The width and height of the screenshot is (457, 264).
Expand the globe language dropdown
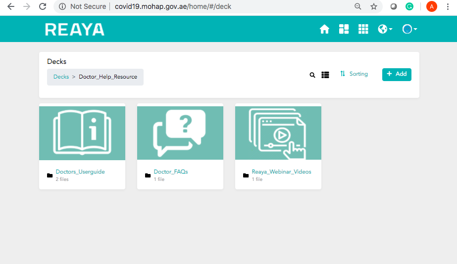click(385, 30)
